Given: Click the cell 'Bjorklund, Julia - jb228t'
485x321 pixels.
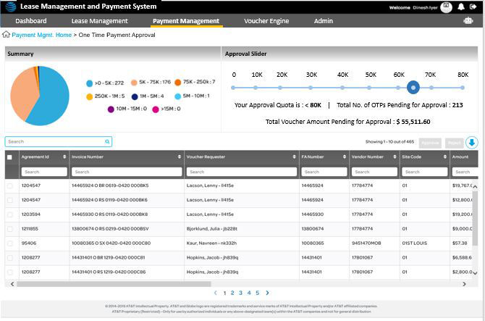Looking at the screenshot, I should [x=212, y=229].
